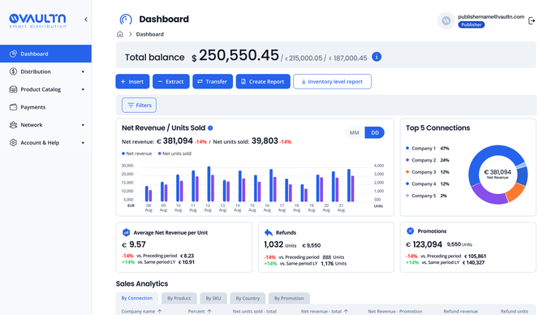Click 1,032 refund units value

pyautogui.click(x=274, y=244)
